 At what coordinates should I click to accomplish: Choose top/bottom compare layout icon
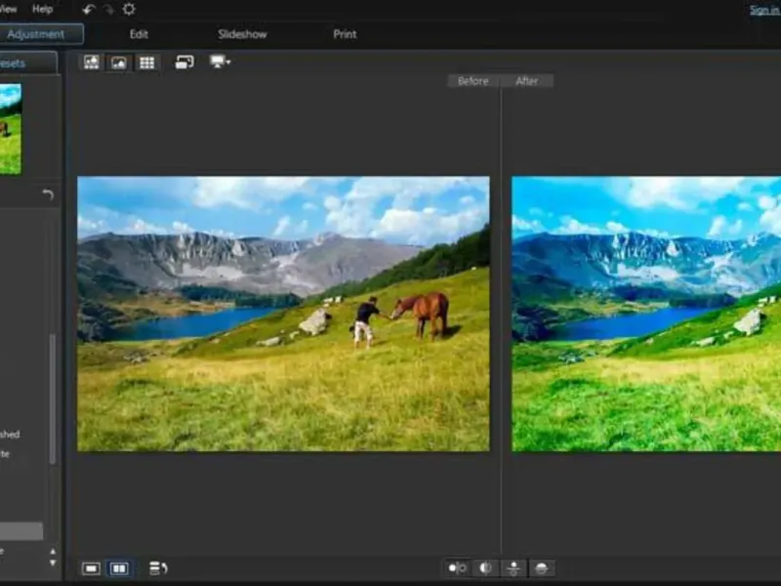pos(514,567)
